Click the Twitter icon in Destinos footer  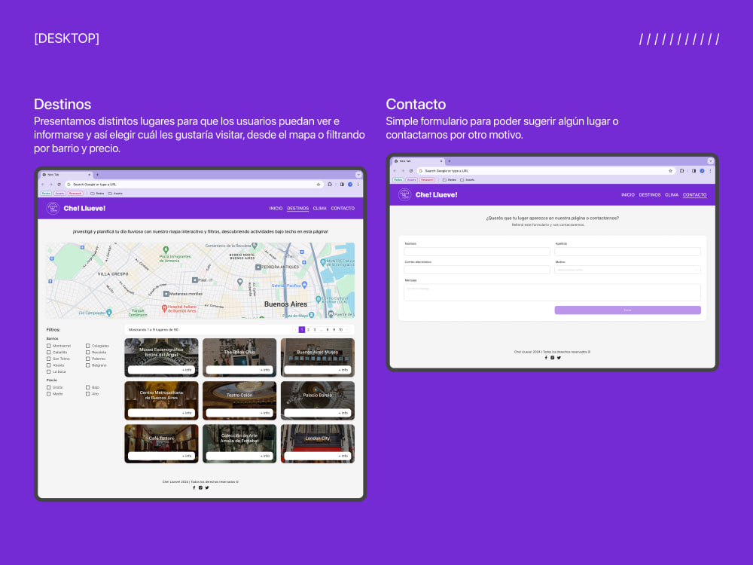(207, 487)
